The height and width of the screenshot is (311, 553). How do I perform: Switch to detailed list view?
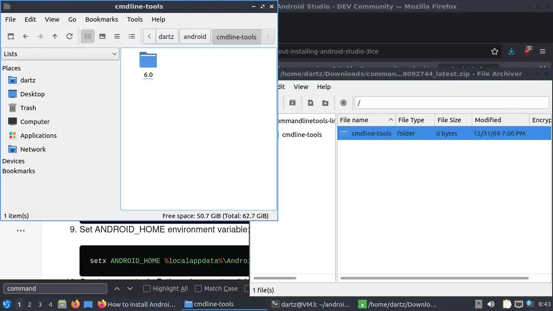(132, 37)
